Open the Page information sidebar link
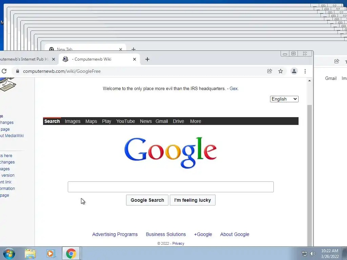 (7, 188)
